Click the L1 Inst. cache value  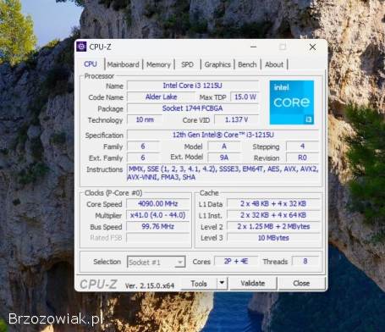coord(273,215)
